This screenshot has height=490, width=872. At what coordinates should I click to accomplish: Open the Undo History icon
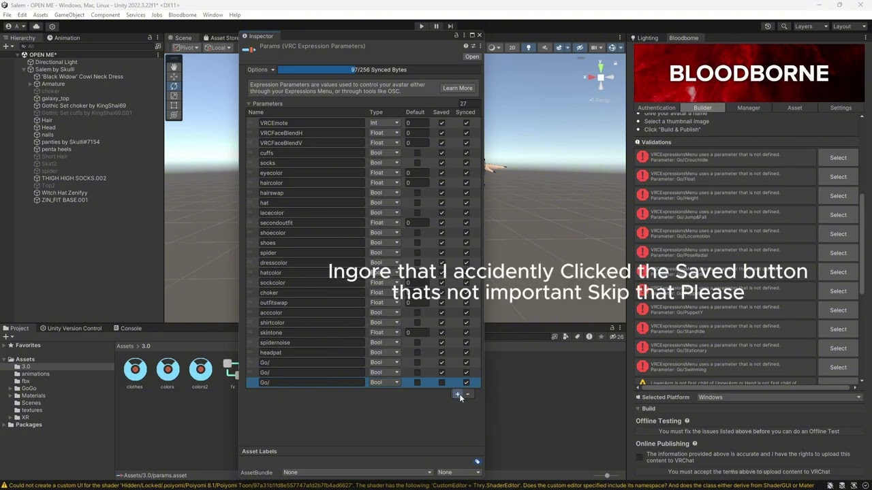(x=768, y=27)
